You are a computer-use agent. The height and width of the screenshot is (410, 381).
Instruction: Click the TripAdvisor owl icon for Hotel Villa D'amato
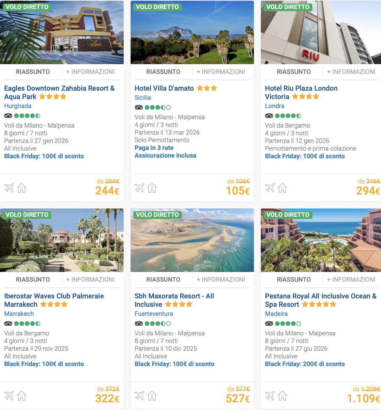point(139,107)
